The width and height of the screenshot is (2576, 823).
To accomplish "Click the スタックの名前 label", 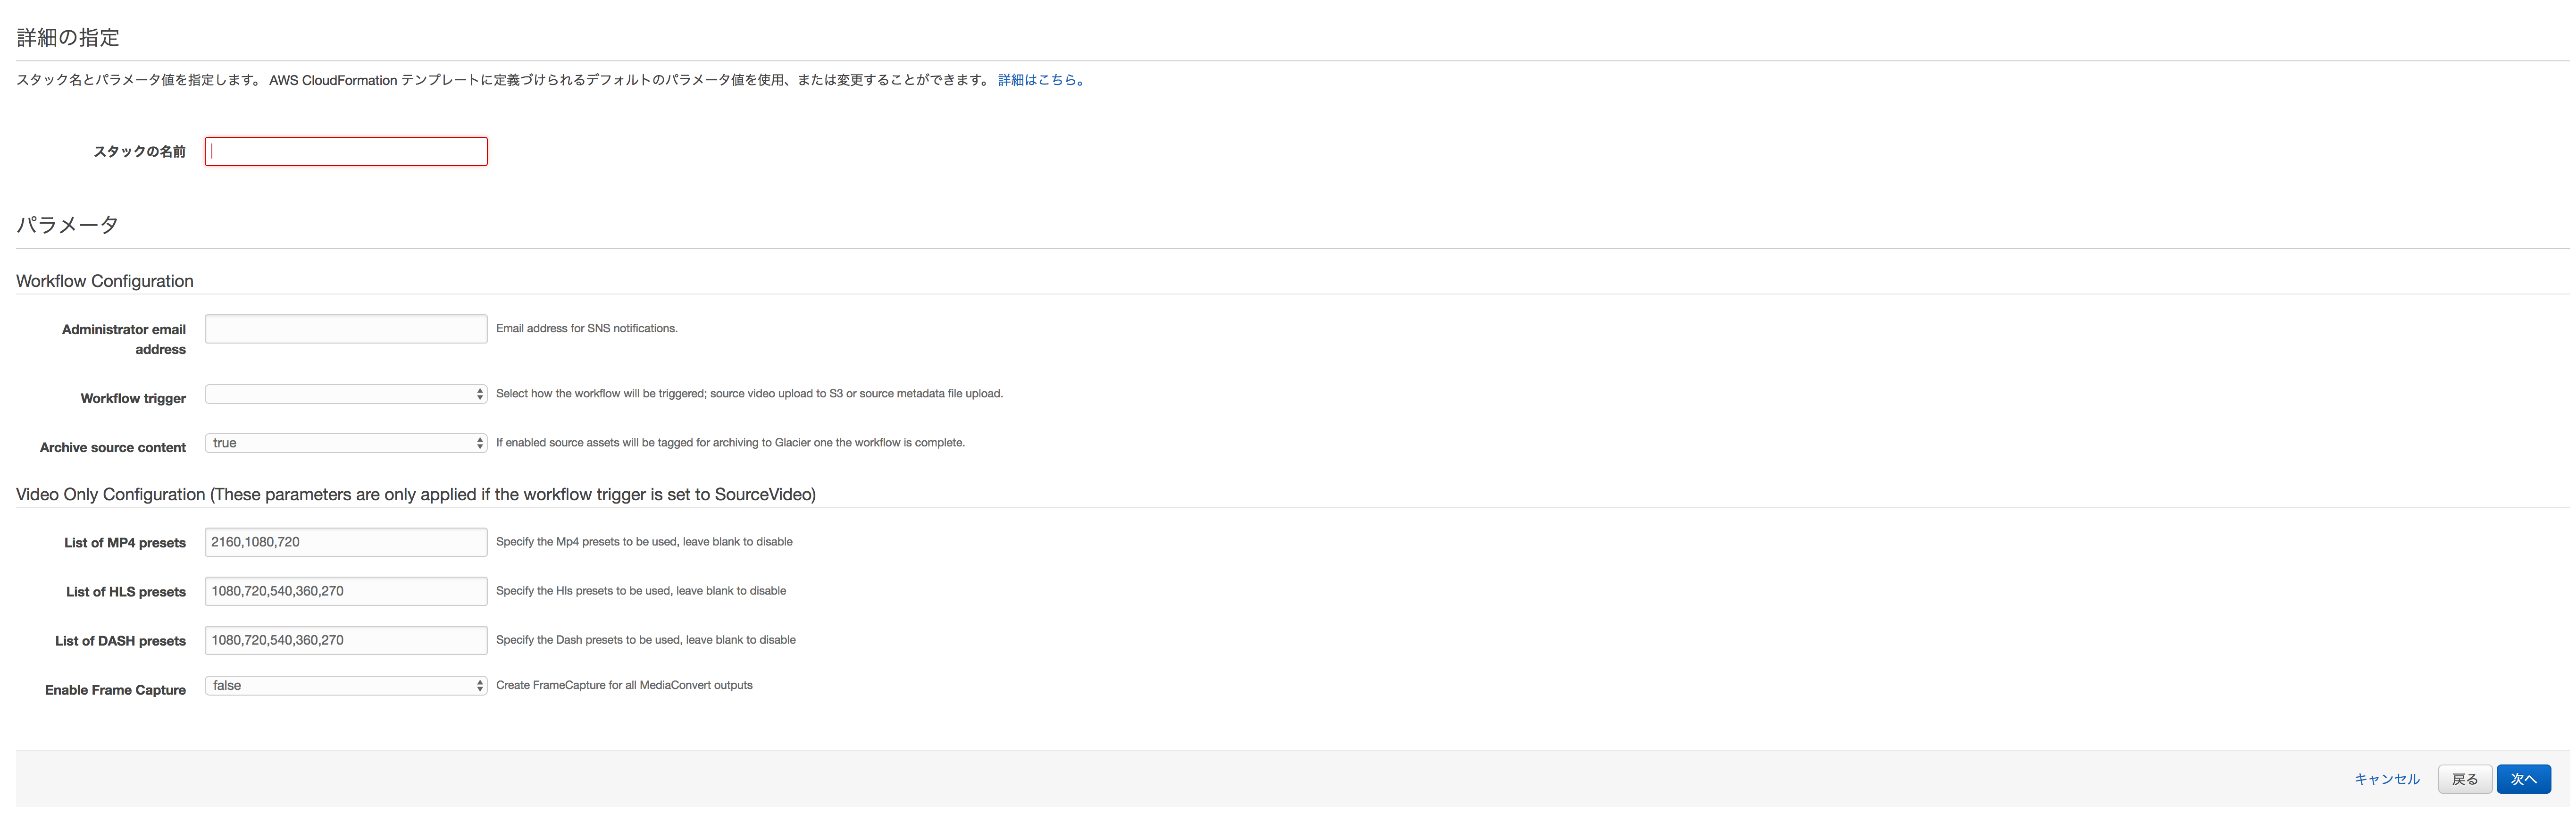I will click(140, 152).
